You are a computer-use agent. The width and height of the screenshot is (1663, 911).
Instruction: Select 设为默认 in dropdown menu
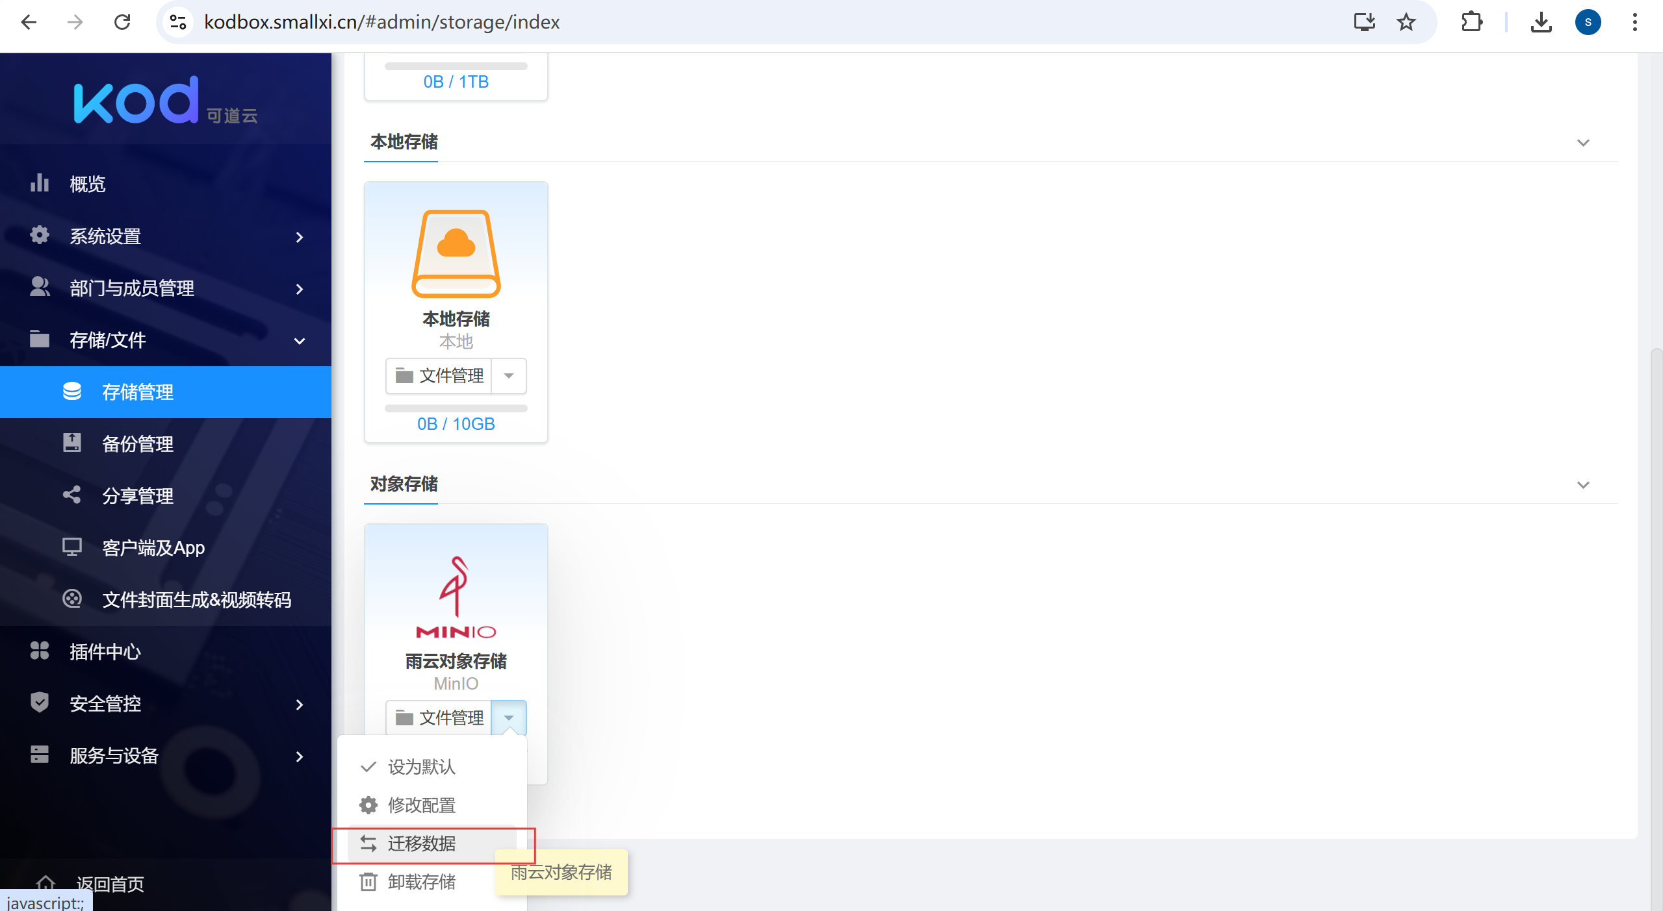(x=421, y=767)
